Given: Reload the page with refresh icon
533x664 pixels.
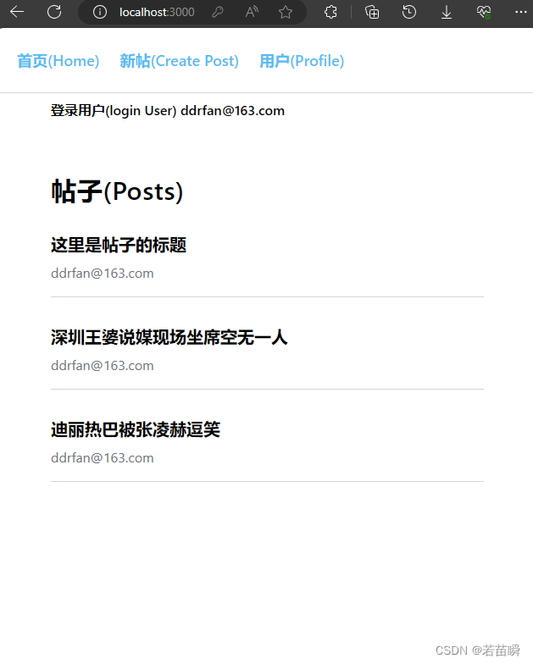Looking at the screenshot, I should click(x=54, y=12).
